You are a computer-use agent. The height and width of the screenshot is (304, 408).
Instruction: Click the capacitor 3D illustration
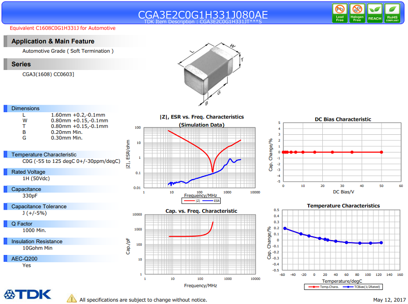tap(211, 74)
